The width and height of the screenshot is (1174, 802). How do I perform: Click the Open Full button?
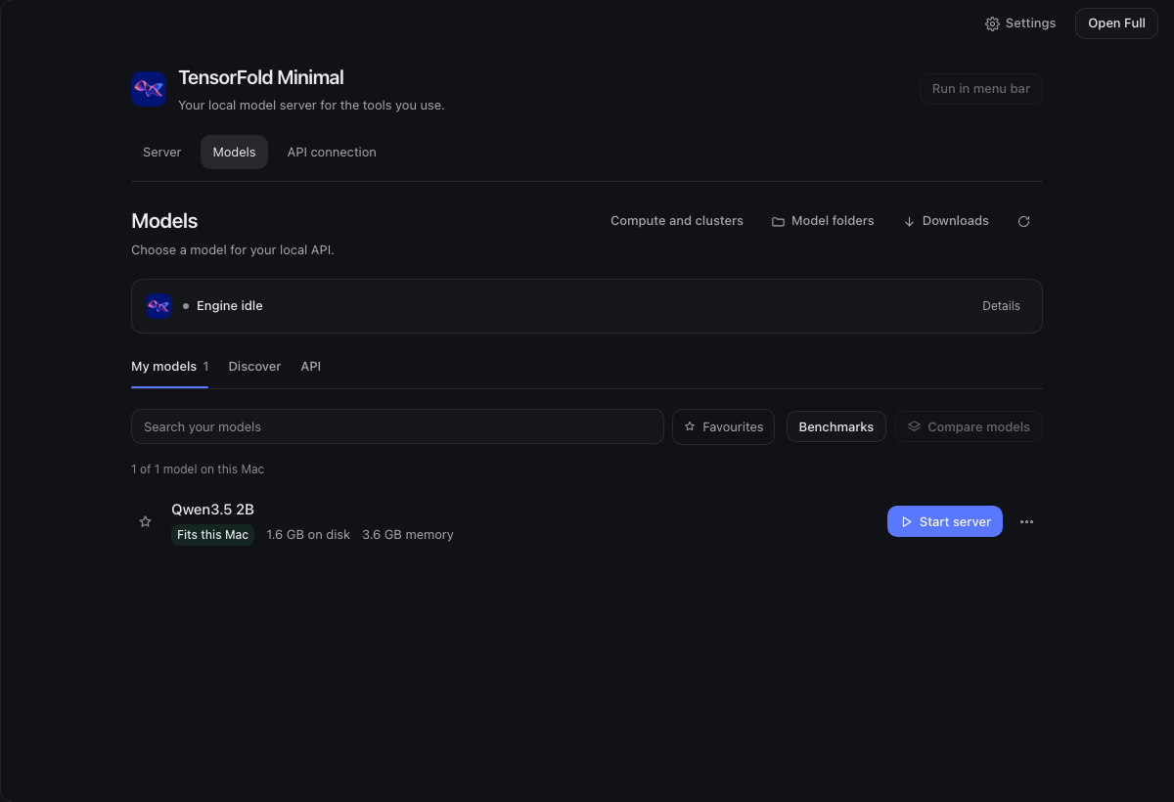click(x=1116, y=23)
